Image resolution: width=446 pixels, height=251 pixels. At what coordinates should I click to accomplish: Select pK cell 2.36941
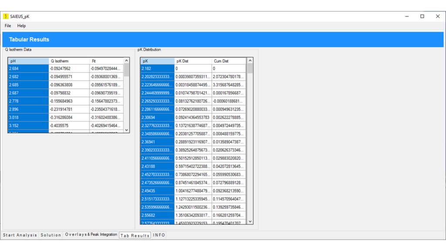157,142
